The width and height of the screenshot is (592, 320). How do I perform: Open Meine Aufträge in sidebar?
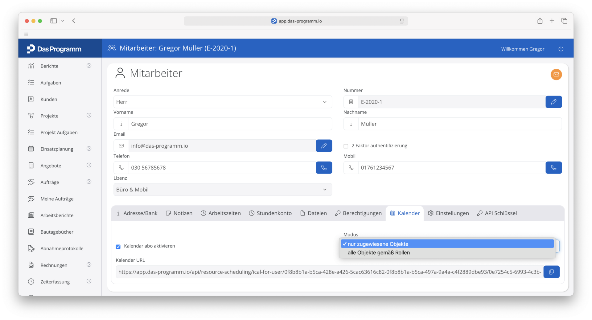tap(57, 199)
